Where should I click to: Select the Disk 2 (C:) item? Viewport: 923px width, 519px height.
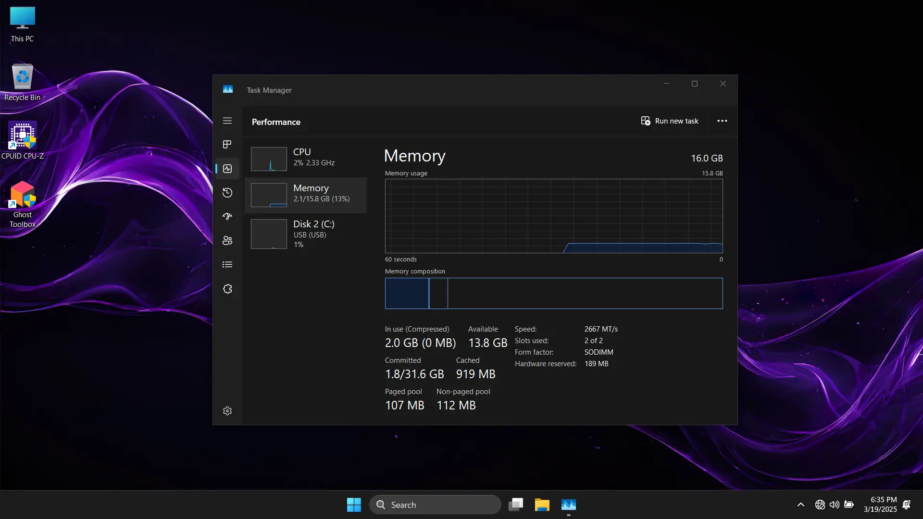(306, 234)
